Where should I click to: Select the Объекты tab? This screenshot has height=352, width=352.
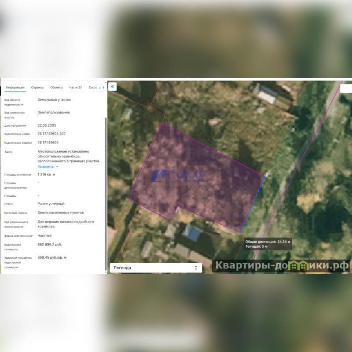[56, 88]
